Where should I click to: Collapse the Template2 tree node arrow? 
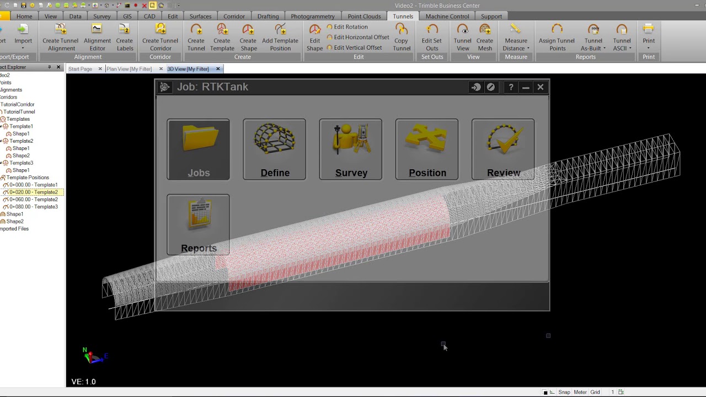click(x=2, y=141)
